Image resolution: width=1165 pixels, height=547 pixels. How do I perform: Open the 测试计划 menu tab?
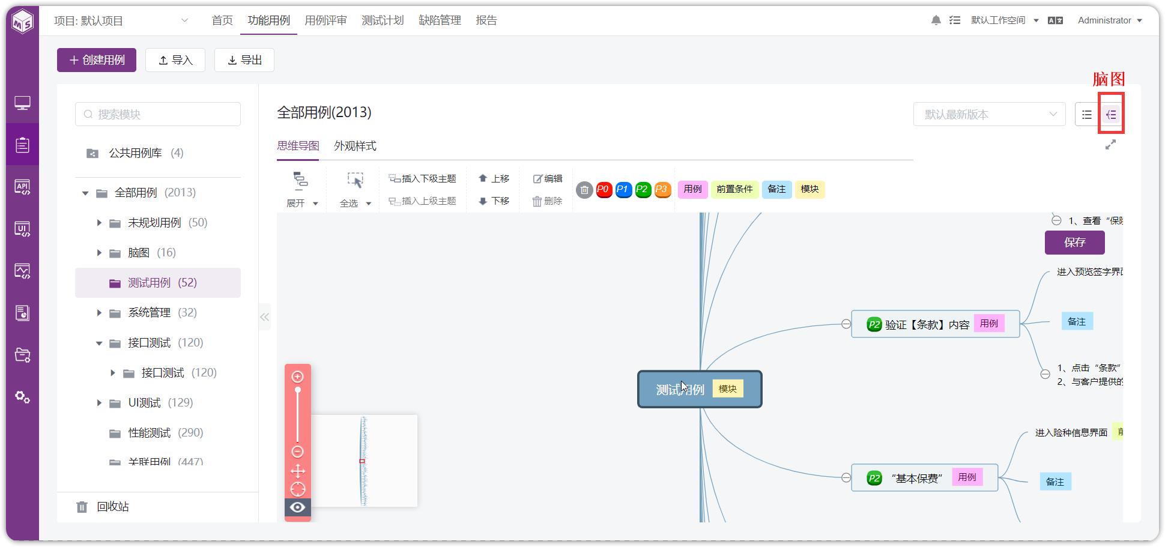383,20
